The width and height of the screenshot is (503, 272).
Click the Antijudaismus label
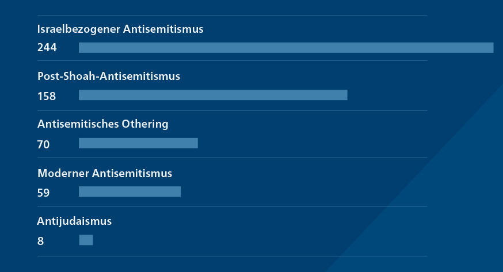pyautogui.click(x=74, y=221)
